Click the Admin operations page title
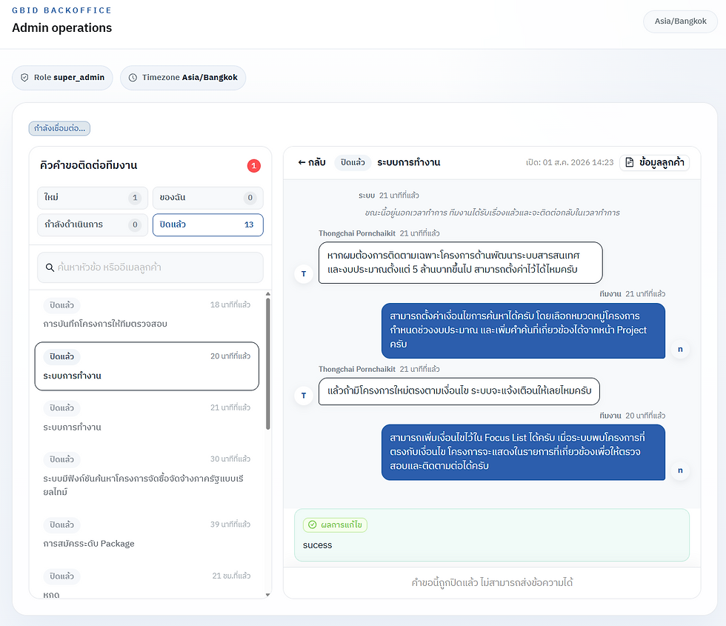Screen dimensions: 726x626 [61, 28]
